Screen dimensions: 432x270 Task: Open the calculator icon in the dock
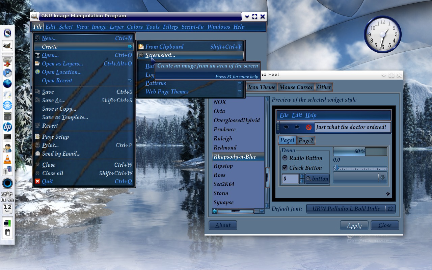coord(7,116)
